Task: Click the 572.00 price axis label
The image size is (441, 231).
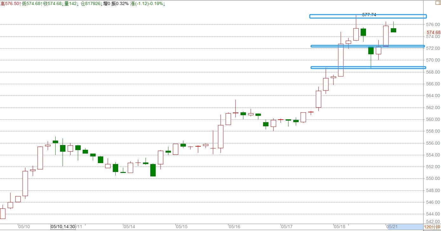Action: (433, 48)
